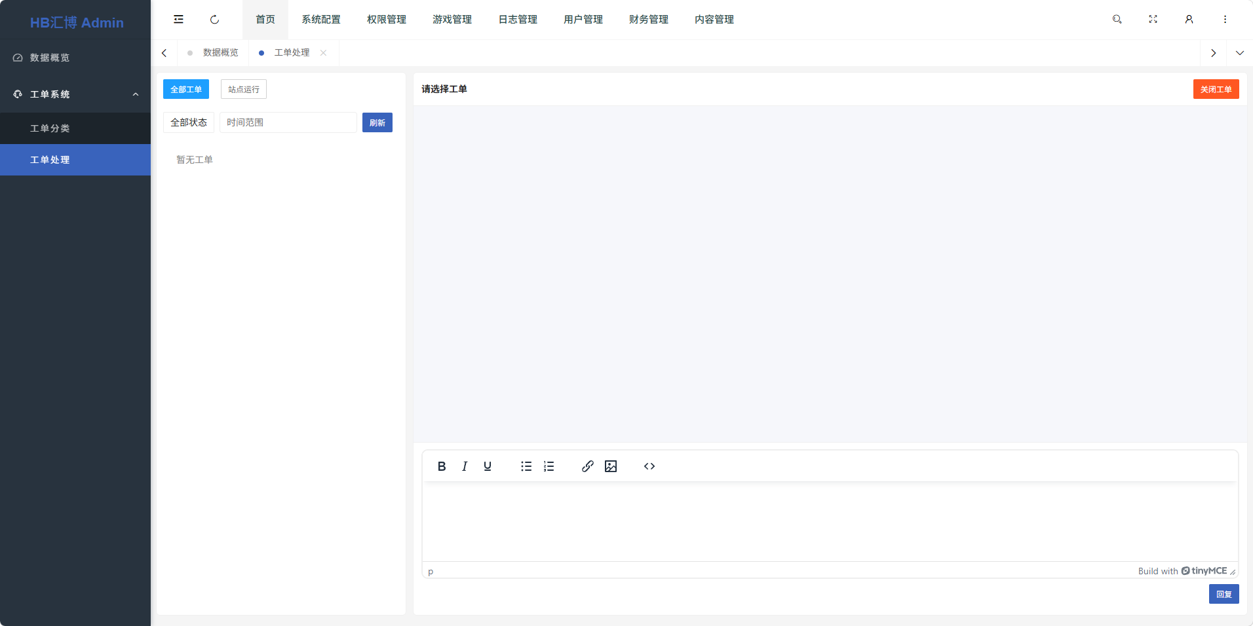Open the 权限管理 top menu
The image size is (1253, 626).
coord(387,20)
